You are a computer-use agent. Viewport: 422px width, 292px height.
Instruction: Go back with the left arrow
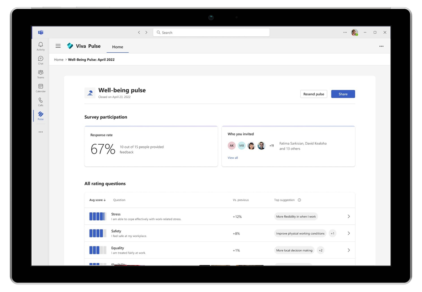[139, 32]
